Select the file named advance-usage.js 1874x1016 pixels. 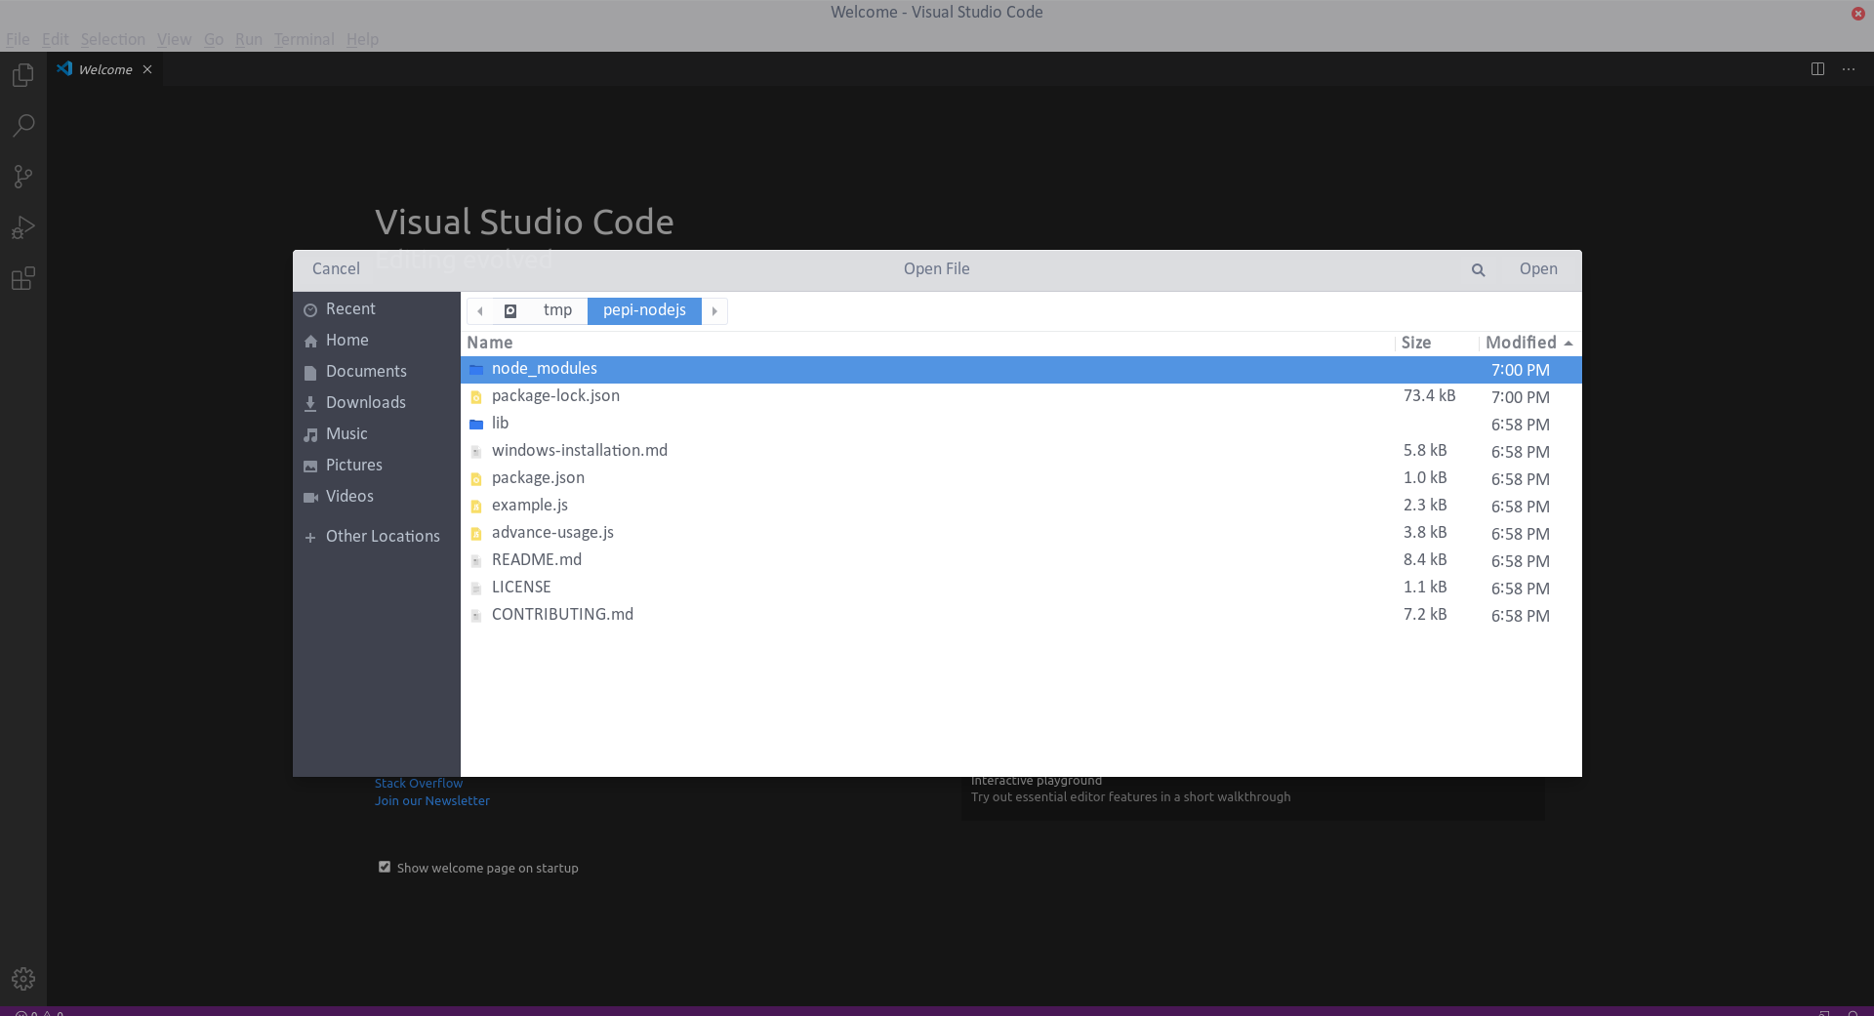coord(1021,534)
